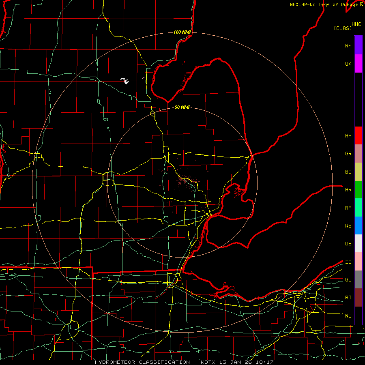Click the KDTX radar site identifier

[x=208, y=362]
